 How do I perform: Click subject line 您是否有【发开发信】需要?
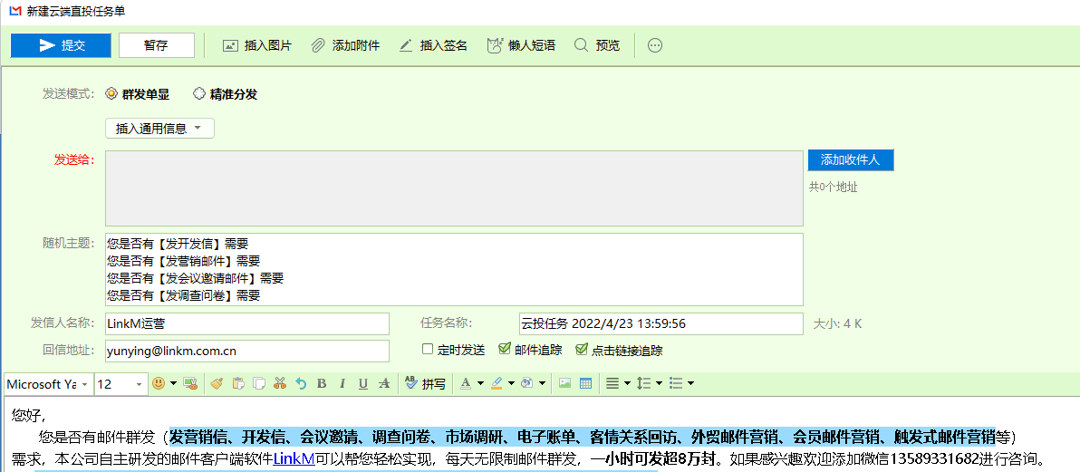pos(178,243)
